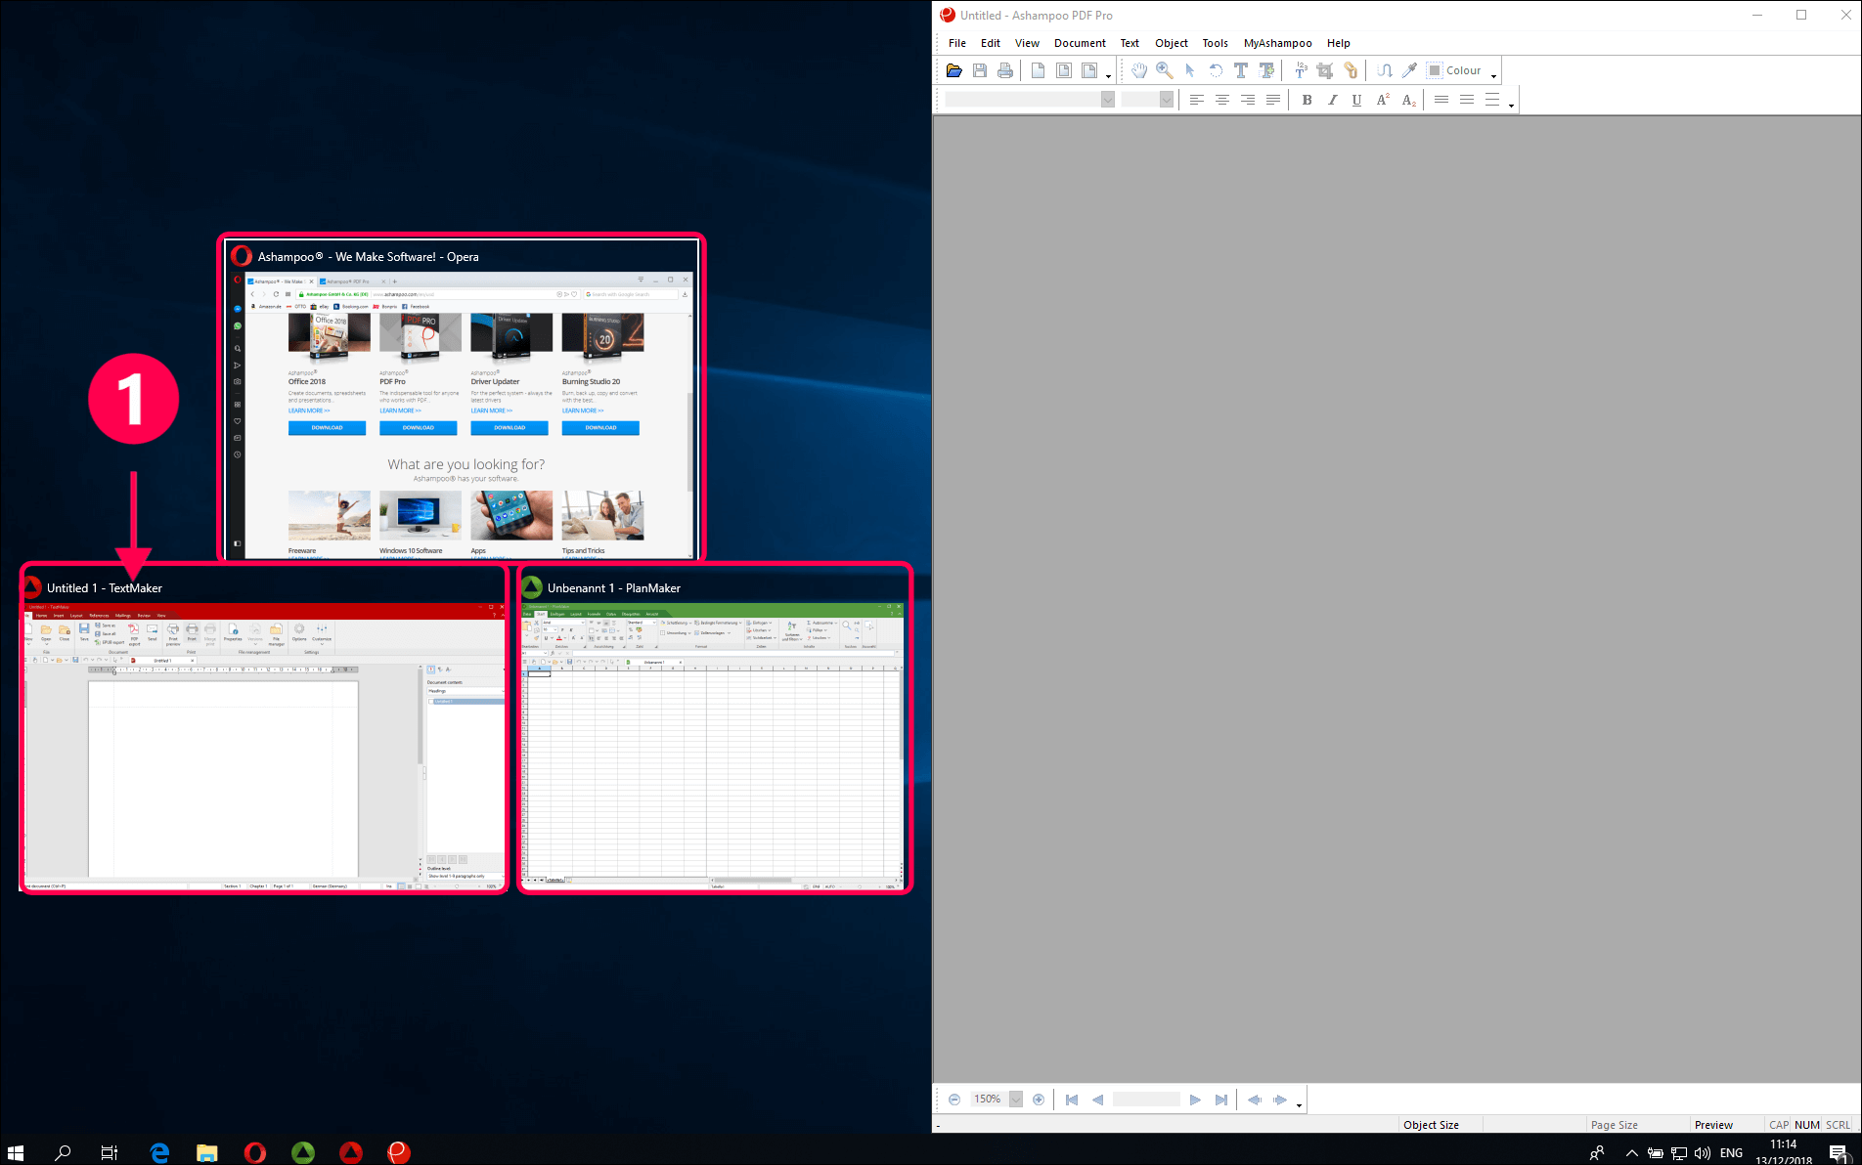Open the View menu
This screenshot has height=1165, width=1862.
coord(1027,43)
